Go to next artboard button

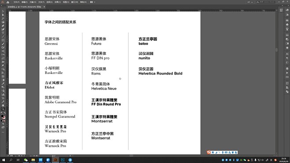click(x=34, y=156)
